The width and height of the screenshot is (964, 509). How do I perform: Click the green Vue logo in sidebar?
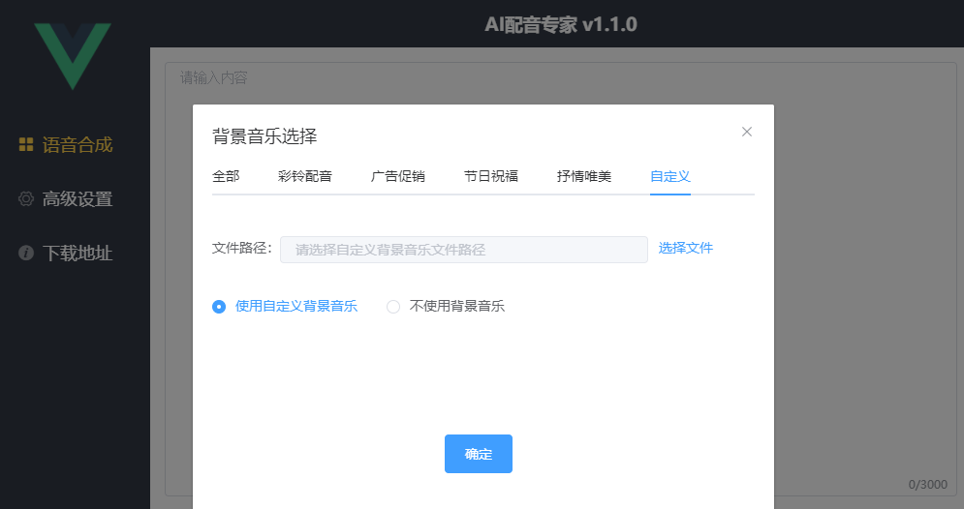pyautogui.click(x=73, y=56)
